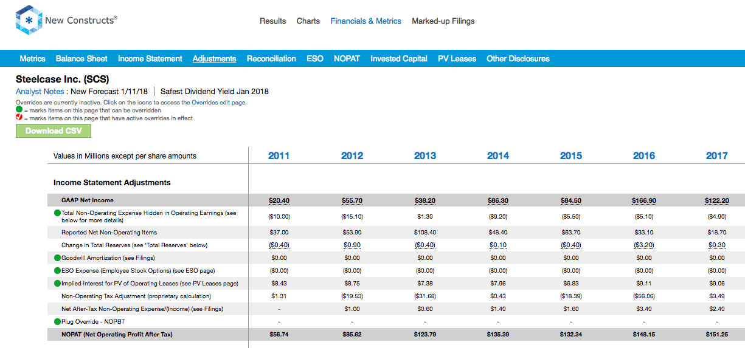
Task: Click 2011 GAAP Net Income value $20.40
Action: coord(279,200)
